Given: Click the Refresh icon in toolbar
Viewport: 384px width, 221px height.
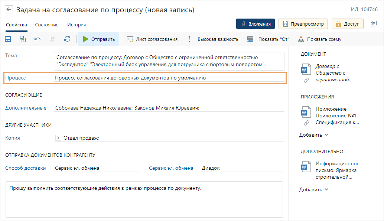Looking at the screenshot, I should (x=67, y=39).
